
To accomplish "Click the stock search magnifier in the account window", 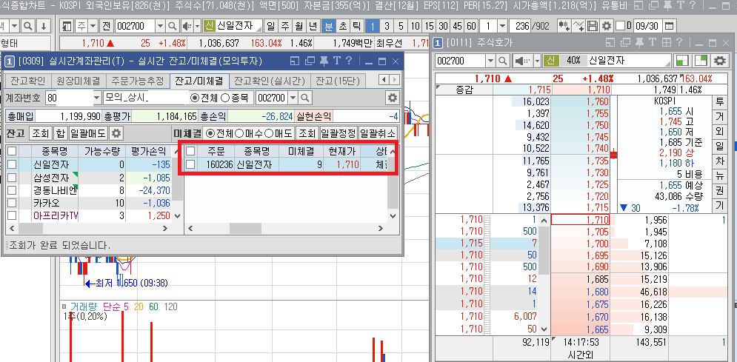I will [x=305, y=98].
